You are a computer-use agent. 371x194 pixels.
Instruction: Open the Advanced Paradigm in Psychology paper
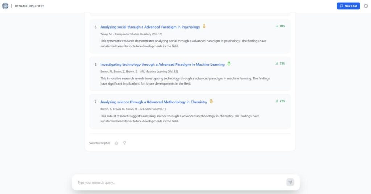[150, 27]
